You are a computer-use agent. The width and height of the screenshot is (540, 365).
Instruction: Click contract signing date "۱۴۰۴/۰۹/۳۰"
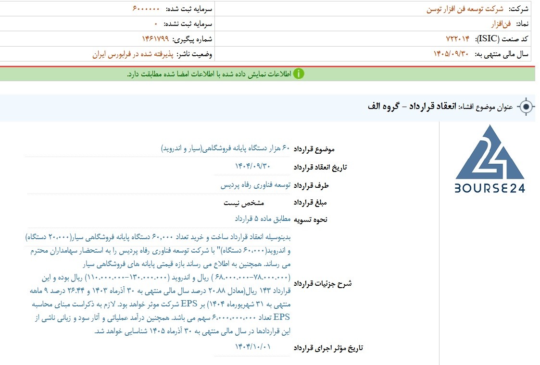pyautogui.click(x=252, y=166)
